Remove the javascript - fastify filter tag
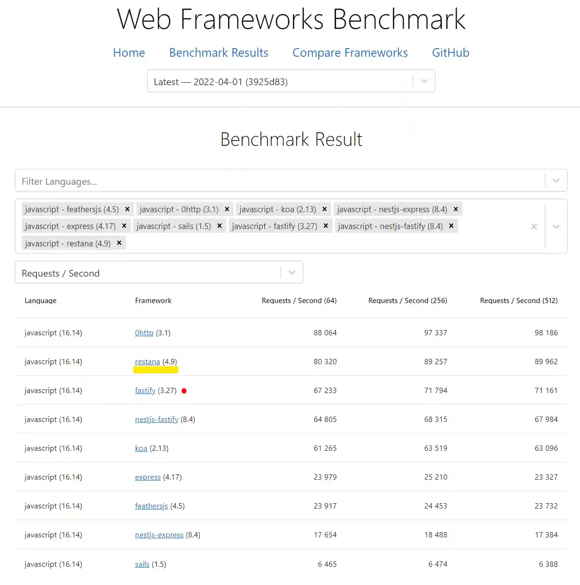The height and width of the screenshot is (585, 580). point(325,226)
